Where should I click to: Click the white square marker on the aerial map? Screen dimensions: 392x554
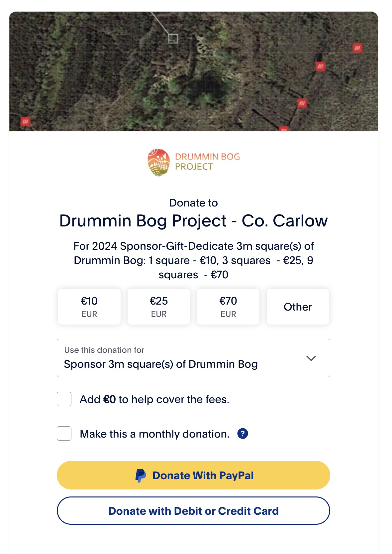pos(173,39)
